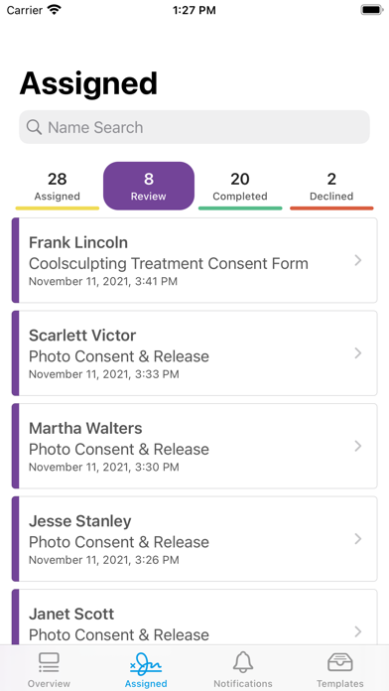Show the 2 Declined filter
This screenshot has height=691, width=389.
331,186
